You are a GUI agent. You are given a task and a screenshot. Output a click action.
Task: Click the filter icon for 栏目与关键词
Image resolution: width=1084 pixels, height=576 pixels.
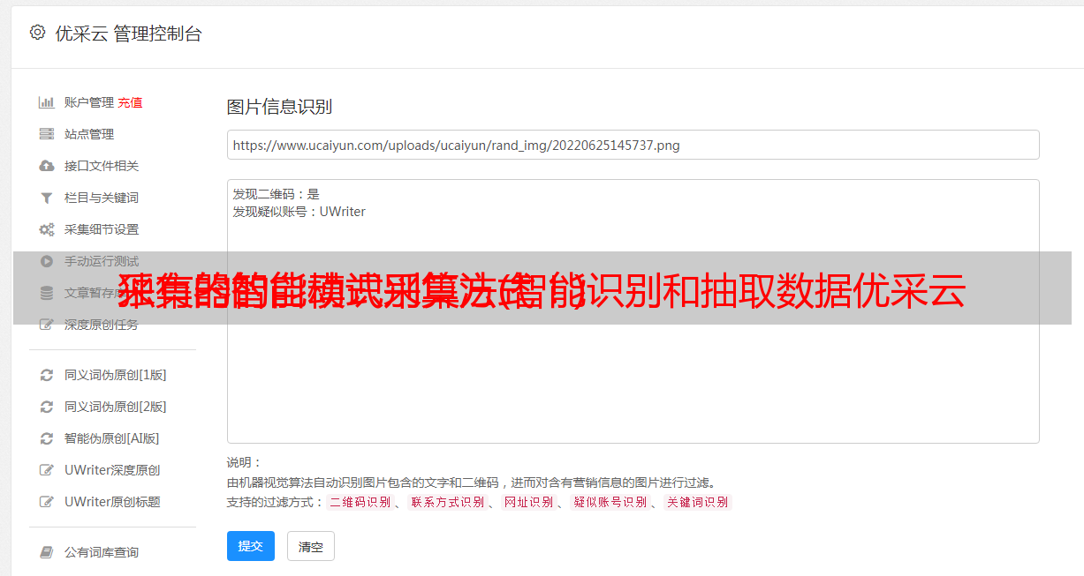click(47, 198)
